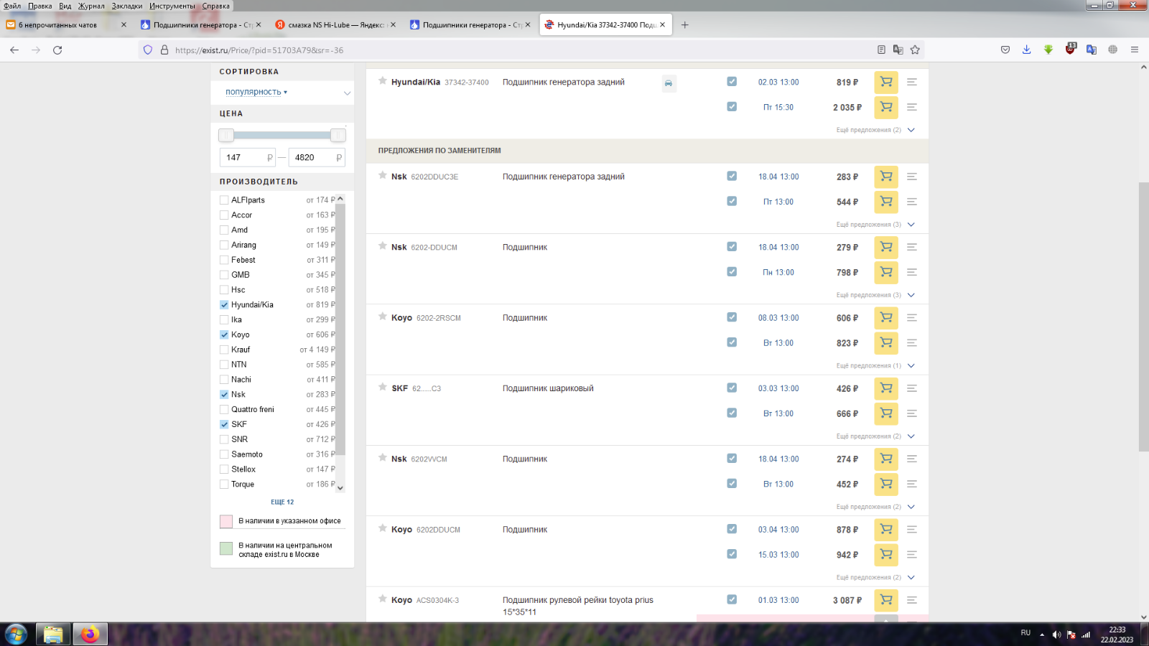Bookmark this page with the star icon
This screenshot has width=1149, height=646.
coord(915,50)
